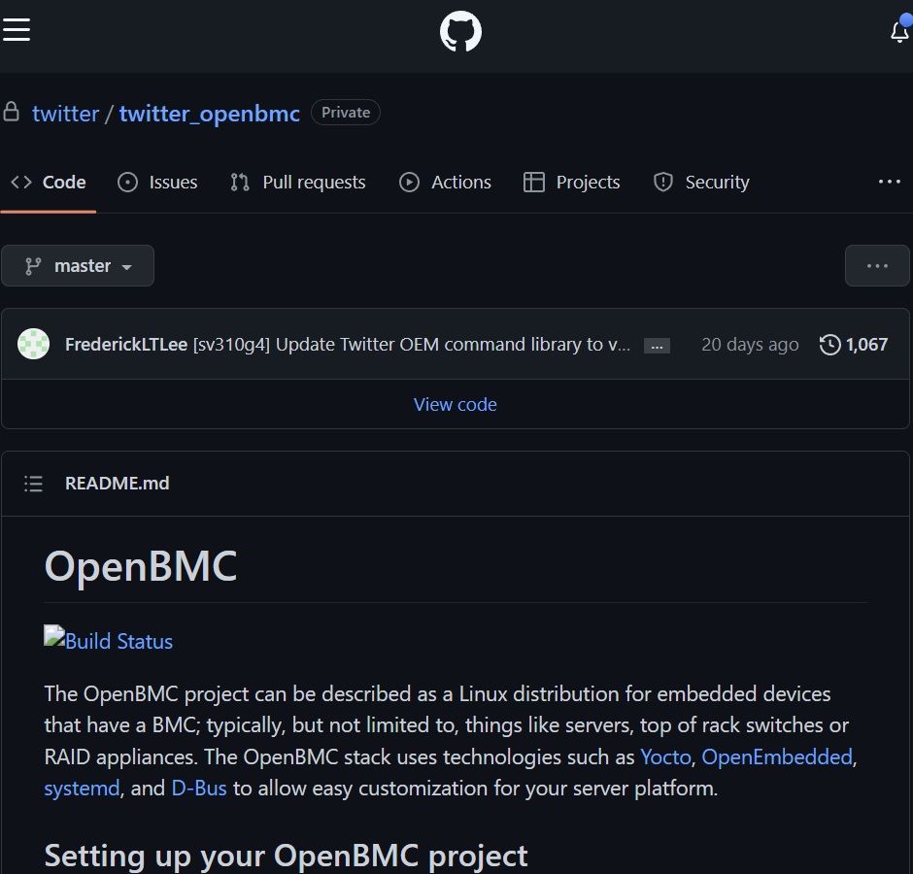Open the Projects tab
913x874 pixels.
tap(571, 183)
